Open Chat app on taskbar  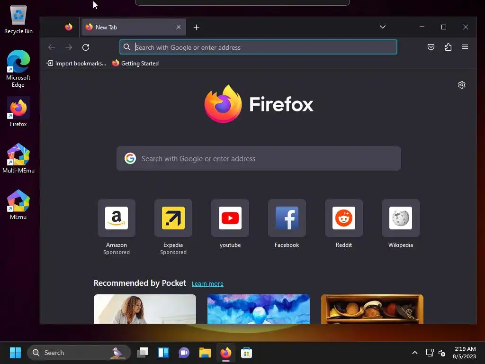pyautogui.click(x=184, y=353)
